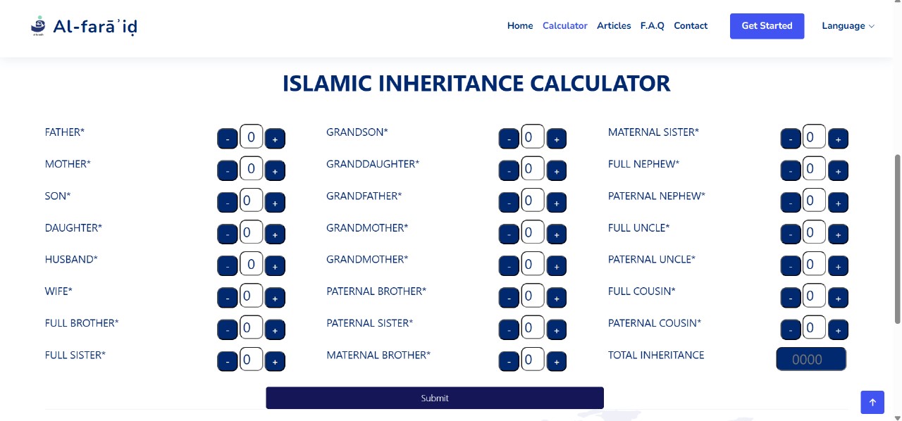This screenshot has width=902, height=421.
Task: Submit the inheritance calculator form
Action: [434, 398]
